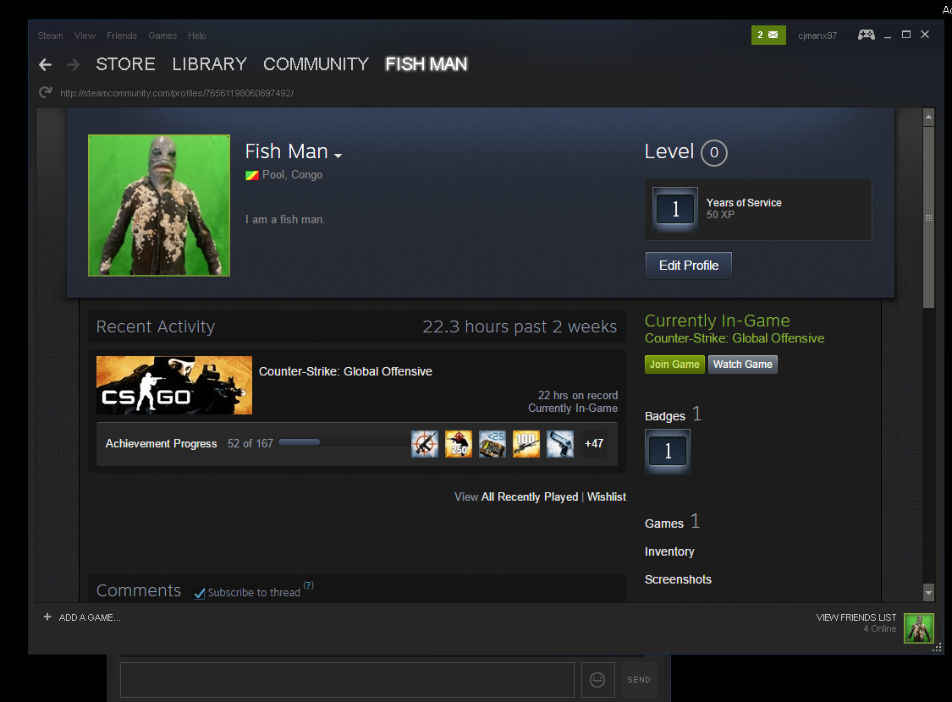The height and width of the screenshot is (702, 952).
Task: Click the Level 0 circle
Action: pos(714,152)
